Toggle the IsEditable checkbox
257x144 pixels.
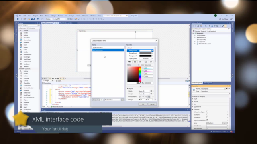click(x=207, y=115)
